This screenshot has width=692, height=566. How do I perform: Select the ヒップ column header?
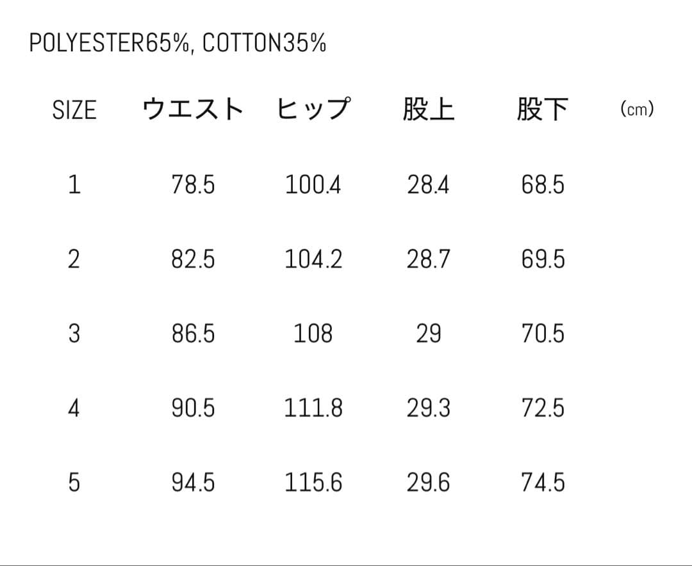tap(313, 109)
